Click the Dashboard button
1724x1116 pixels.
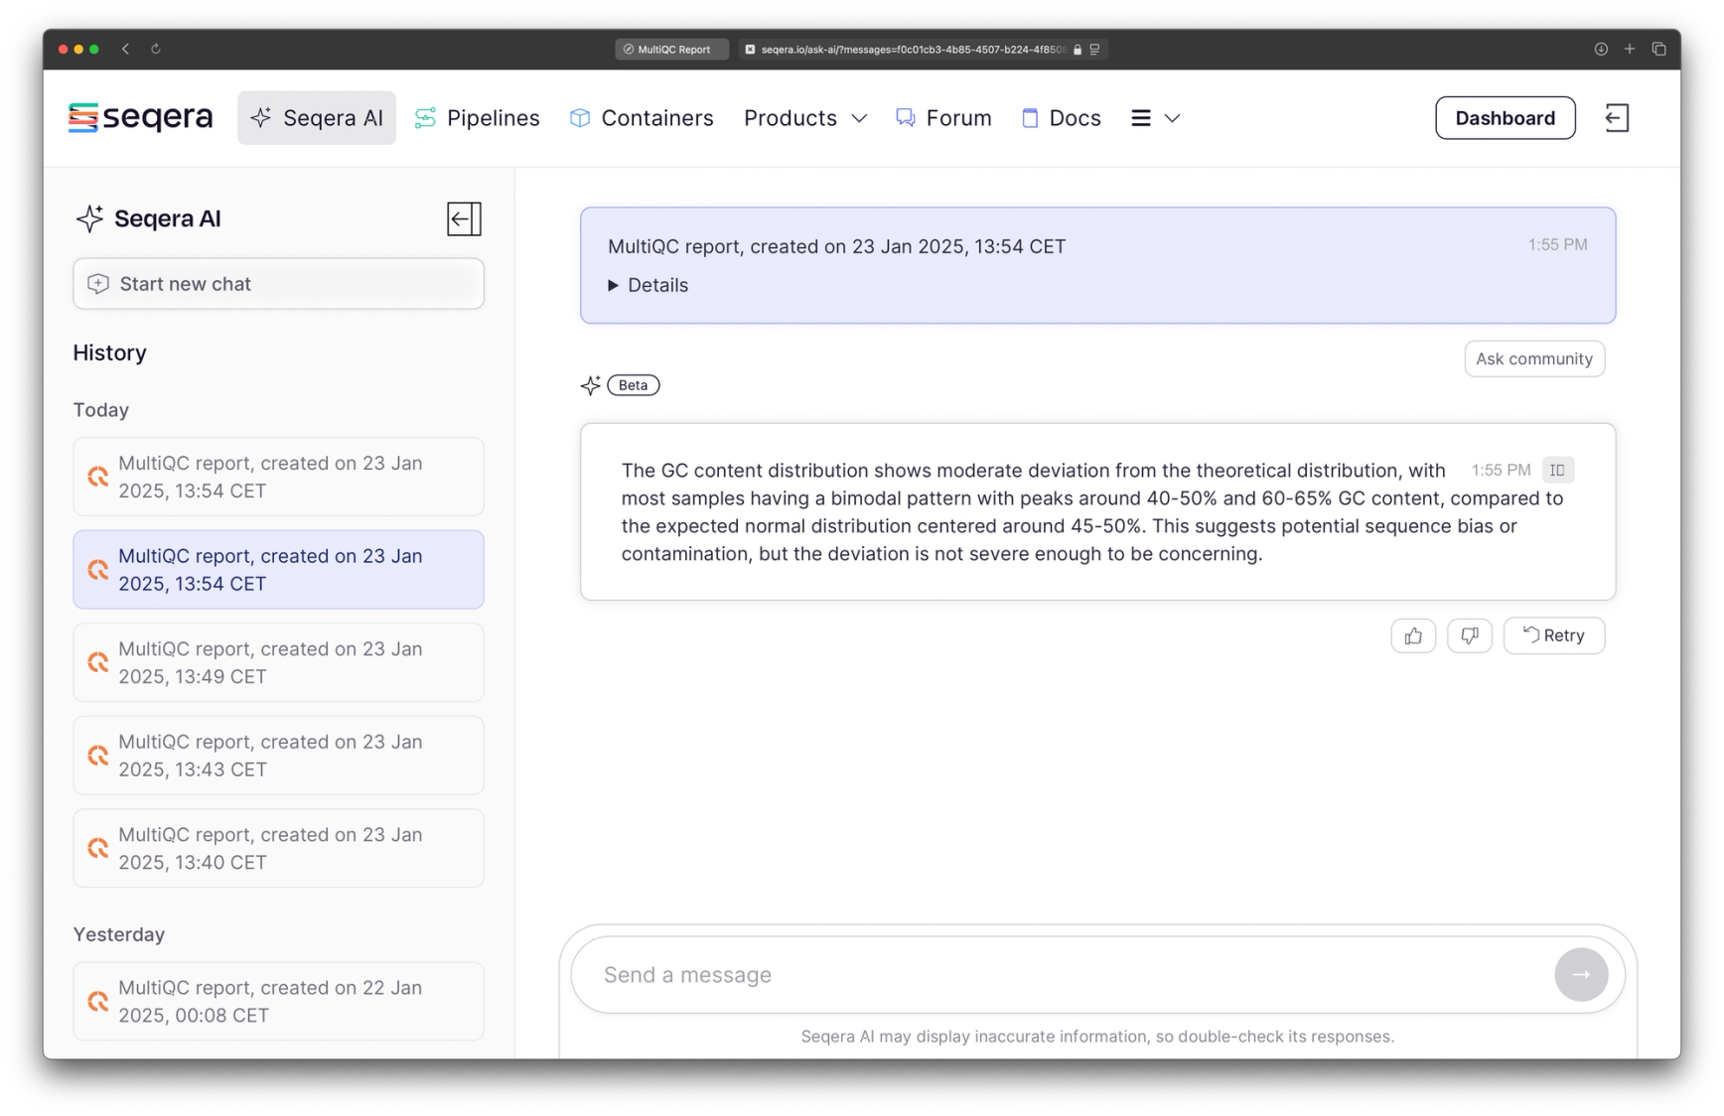1505,118
